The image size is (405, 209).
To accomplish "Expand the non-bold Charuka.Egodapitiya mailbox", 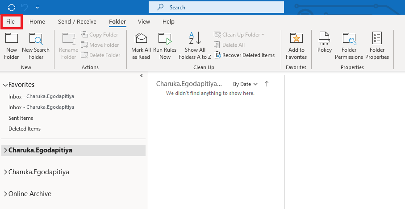I will pyautogui.click(x=5, y=172).
